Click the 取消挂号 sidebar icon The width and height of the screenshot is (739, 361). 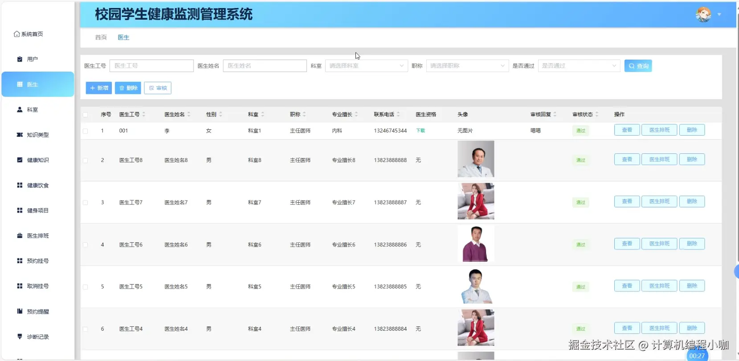click(20, 286)
